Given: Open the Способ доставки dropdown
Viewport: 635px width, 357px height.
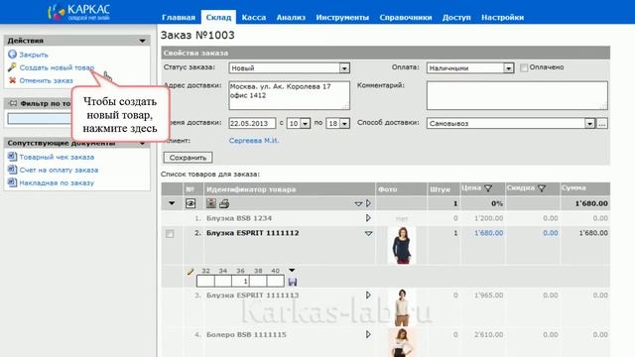Looking at the screenshot, I should coord(589,123).
